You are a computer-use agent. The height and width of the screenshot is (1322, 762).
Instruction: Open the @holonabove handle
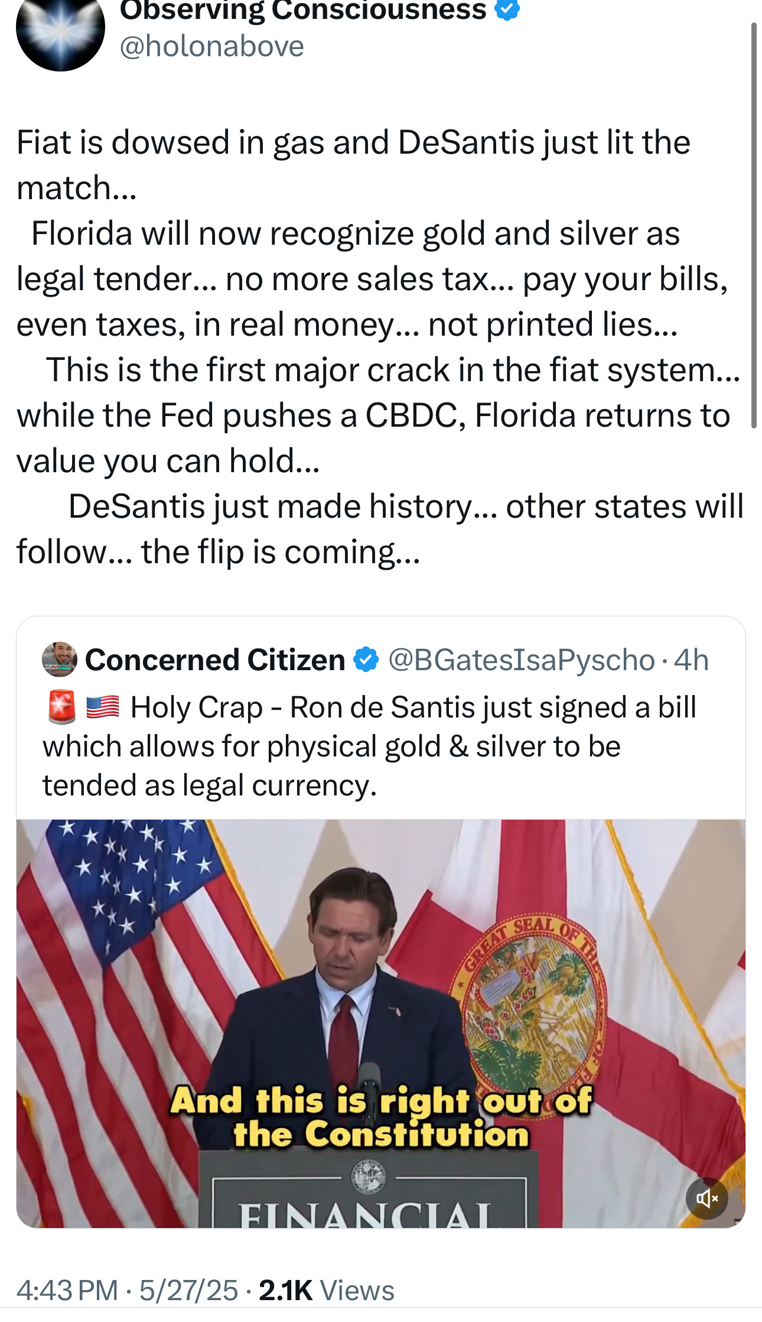coord(211,46)
